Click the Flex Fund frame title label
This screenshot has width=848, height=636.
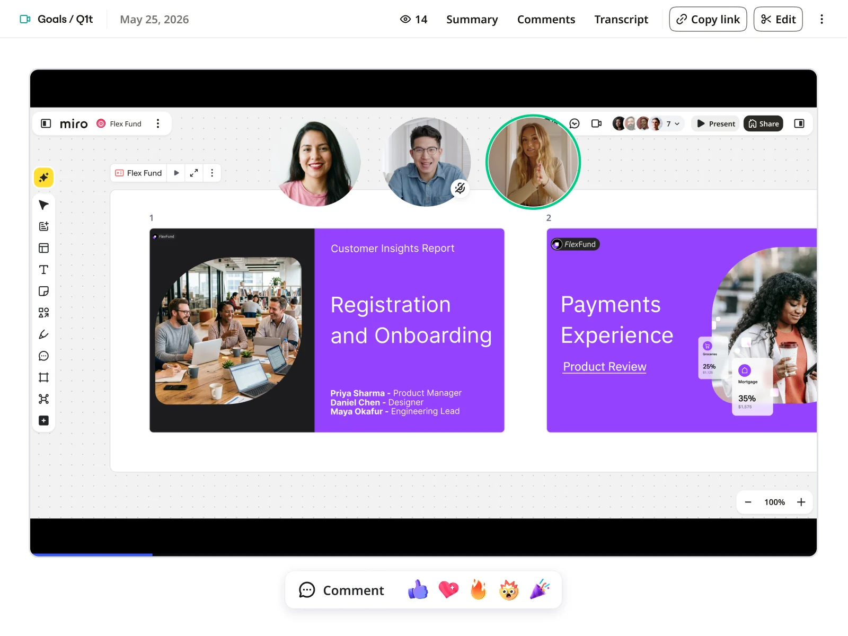139,173
